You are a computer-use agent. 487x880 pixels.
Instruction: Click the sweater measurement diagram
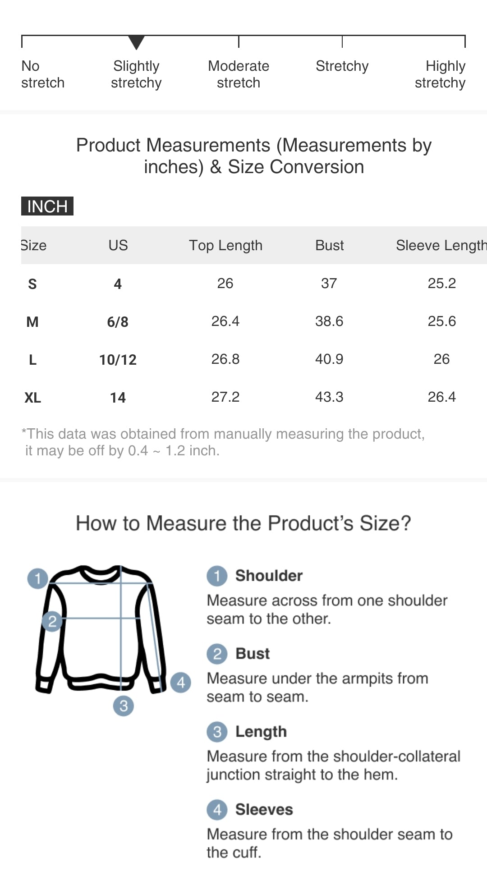point(101,631)
